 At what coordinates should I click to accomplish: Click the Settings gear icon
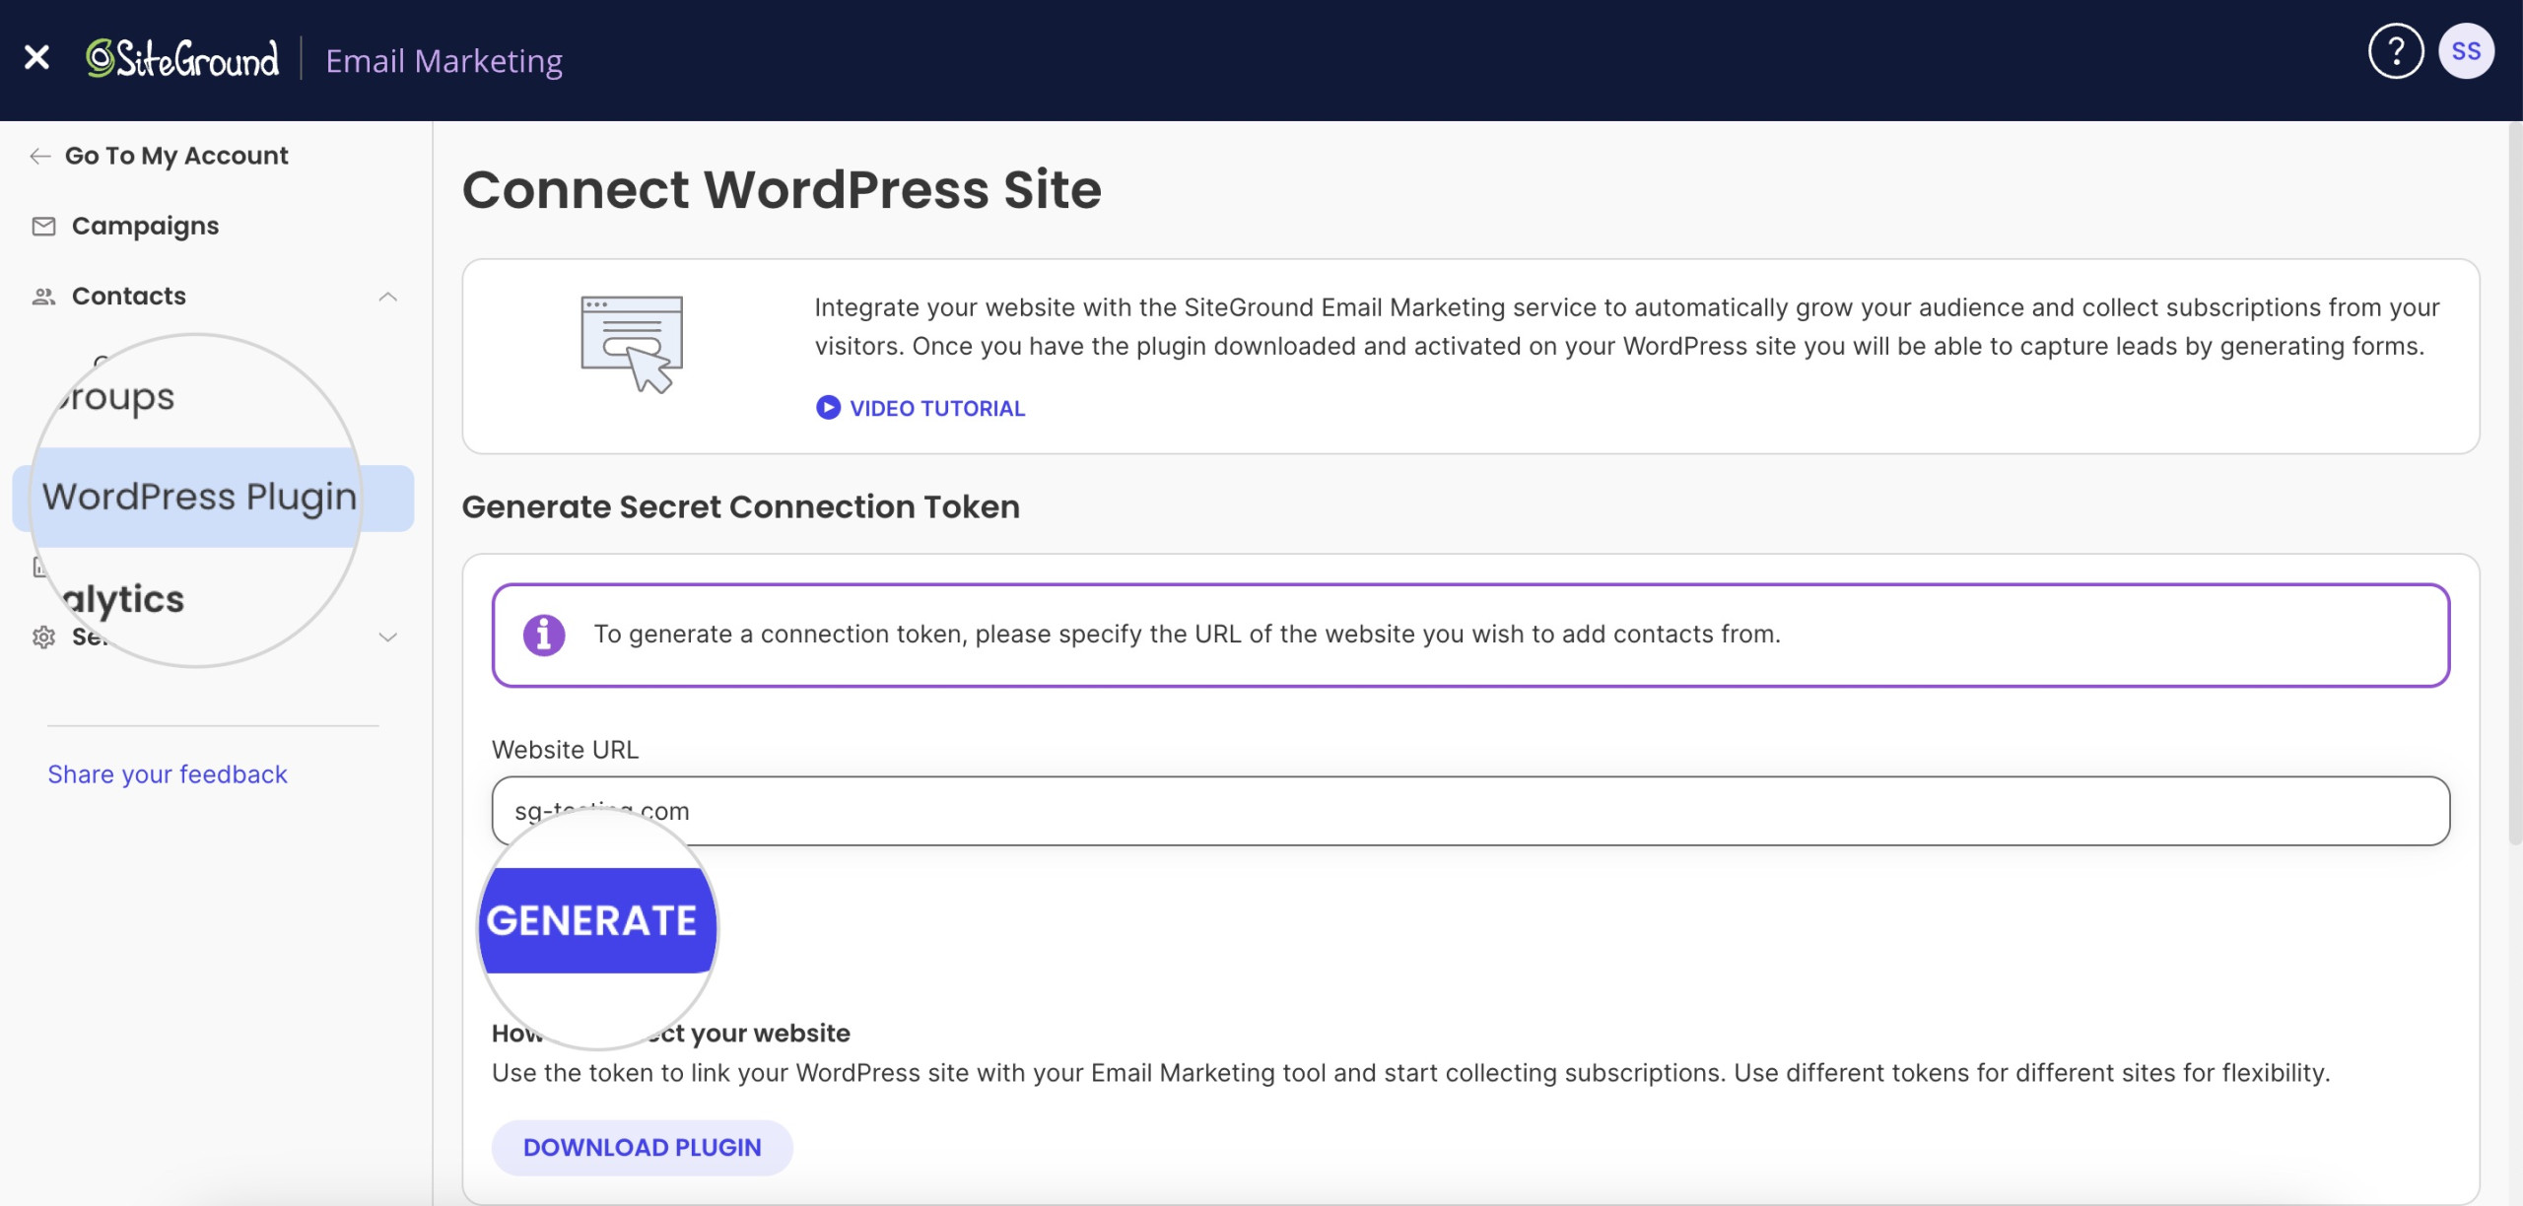click(x=43, y=637)
